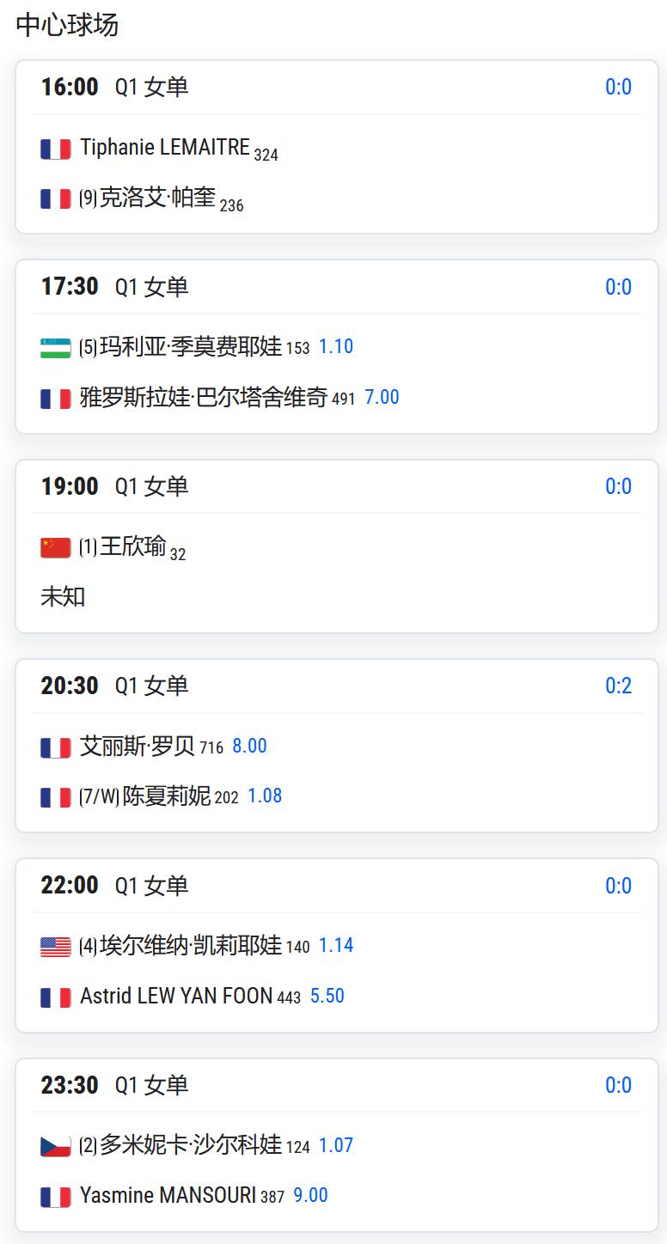Open player profile of 克洛艾·帕奎
667x1244 pixels.
pyautogui.click(x=157, y=198)
